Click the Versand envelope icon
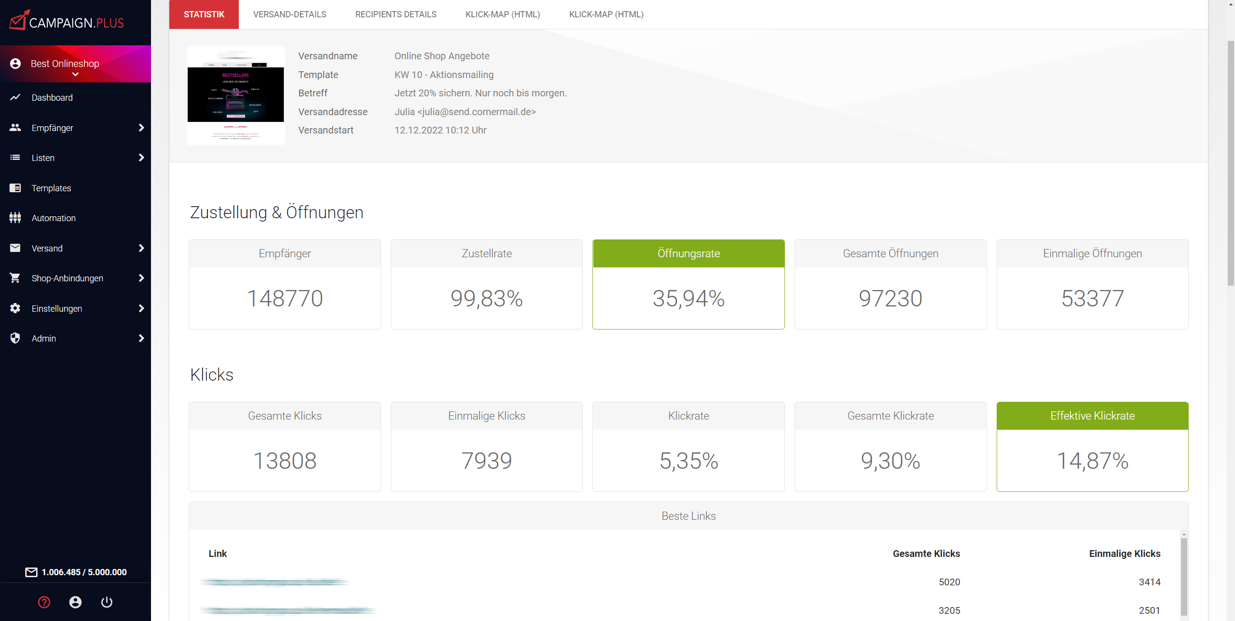1235x621 pixels. [15, 248]
